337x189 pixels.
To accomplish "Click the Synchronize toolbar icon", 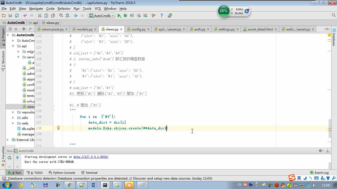I will point(17,16).
